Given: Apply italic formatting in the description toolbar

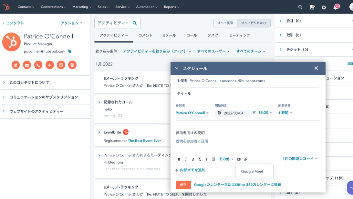Looking at the screenshot, I should coord(186,159).
